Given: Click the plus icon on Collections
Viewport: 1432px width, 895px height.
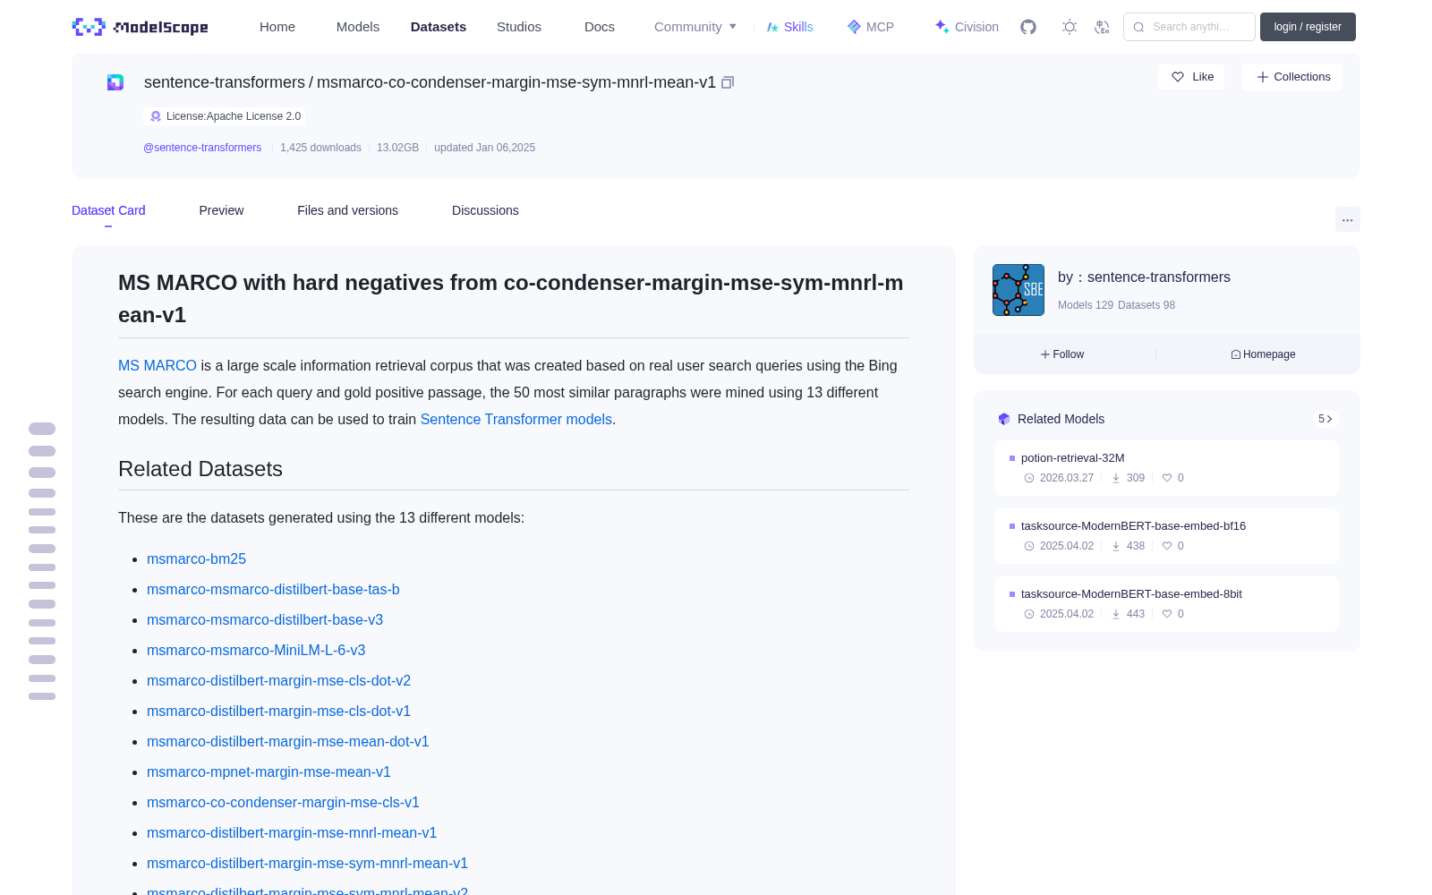Looking at the screenshot, I should [x=1263, y=77].
